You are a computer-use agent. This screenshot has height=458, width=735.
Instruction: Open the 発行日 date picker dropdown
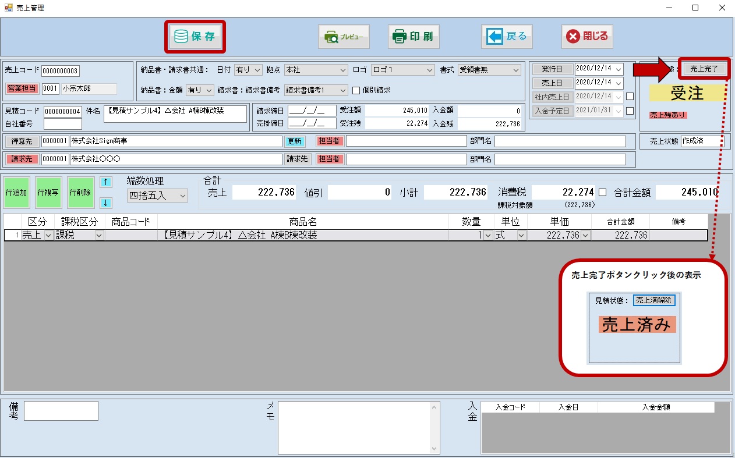click(x=618, y=69)
